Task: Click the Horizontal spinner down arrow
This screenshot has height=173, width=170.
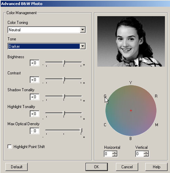Action: 115,155
